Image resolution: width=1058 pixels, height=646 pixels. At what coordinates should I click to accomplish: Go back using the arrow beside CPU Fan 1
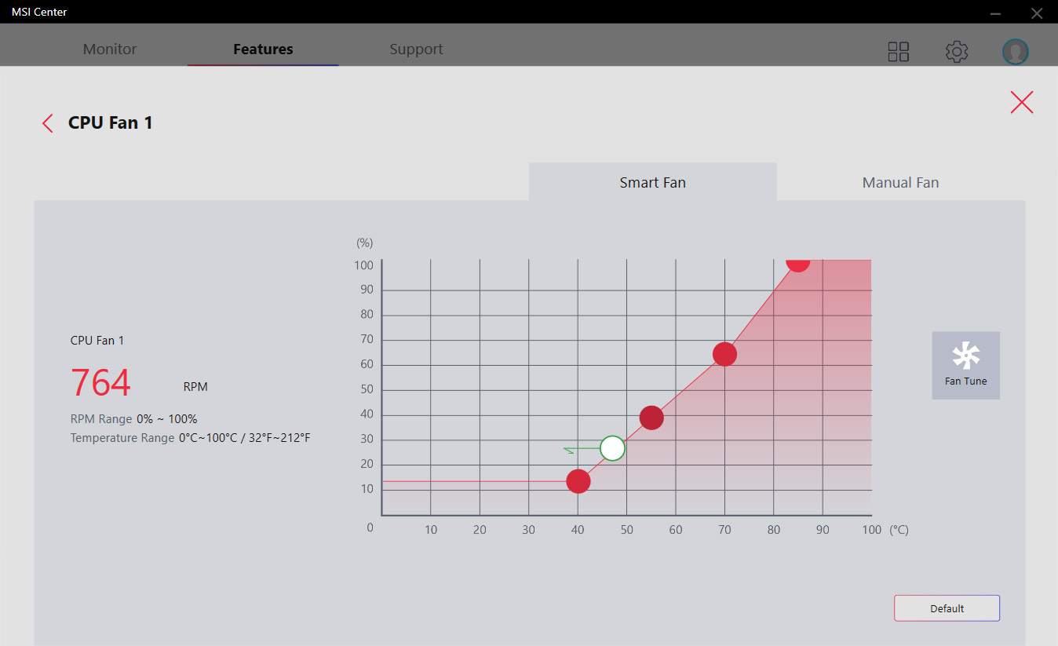(x=48, y=123)
